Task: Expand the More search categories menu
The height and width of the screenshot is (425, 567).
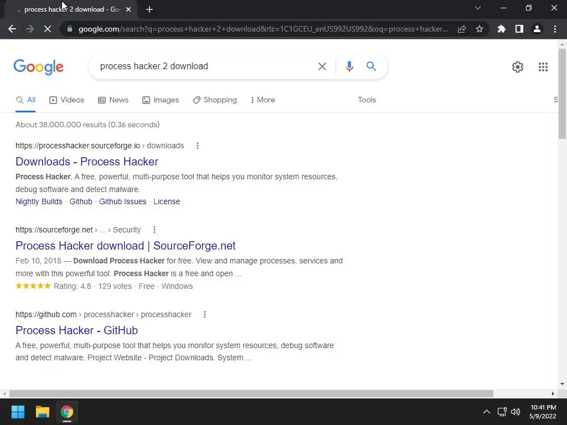Action: [263, 100]
